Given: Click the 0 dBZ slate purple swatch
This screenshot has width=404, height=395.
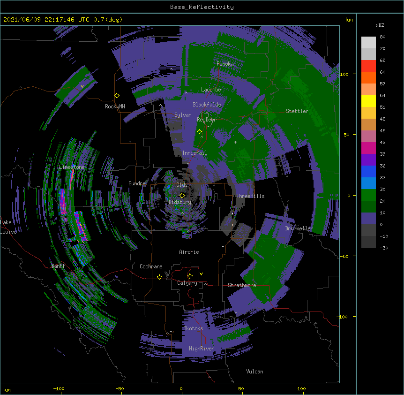Looking at the screenshot, I should 368,219.
